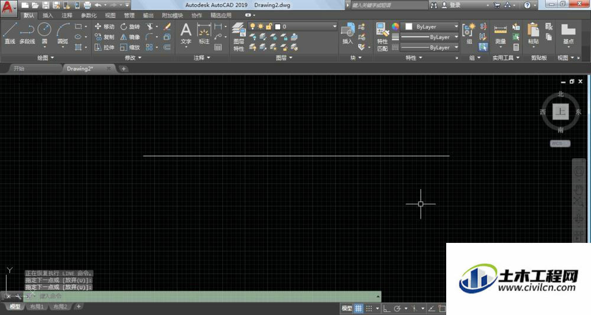Click the Stretch (拉伸) tool
591x315 pixels.
[x=105, y=47]
